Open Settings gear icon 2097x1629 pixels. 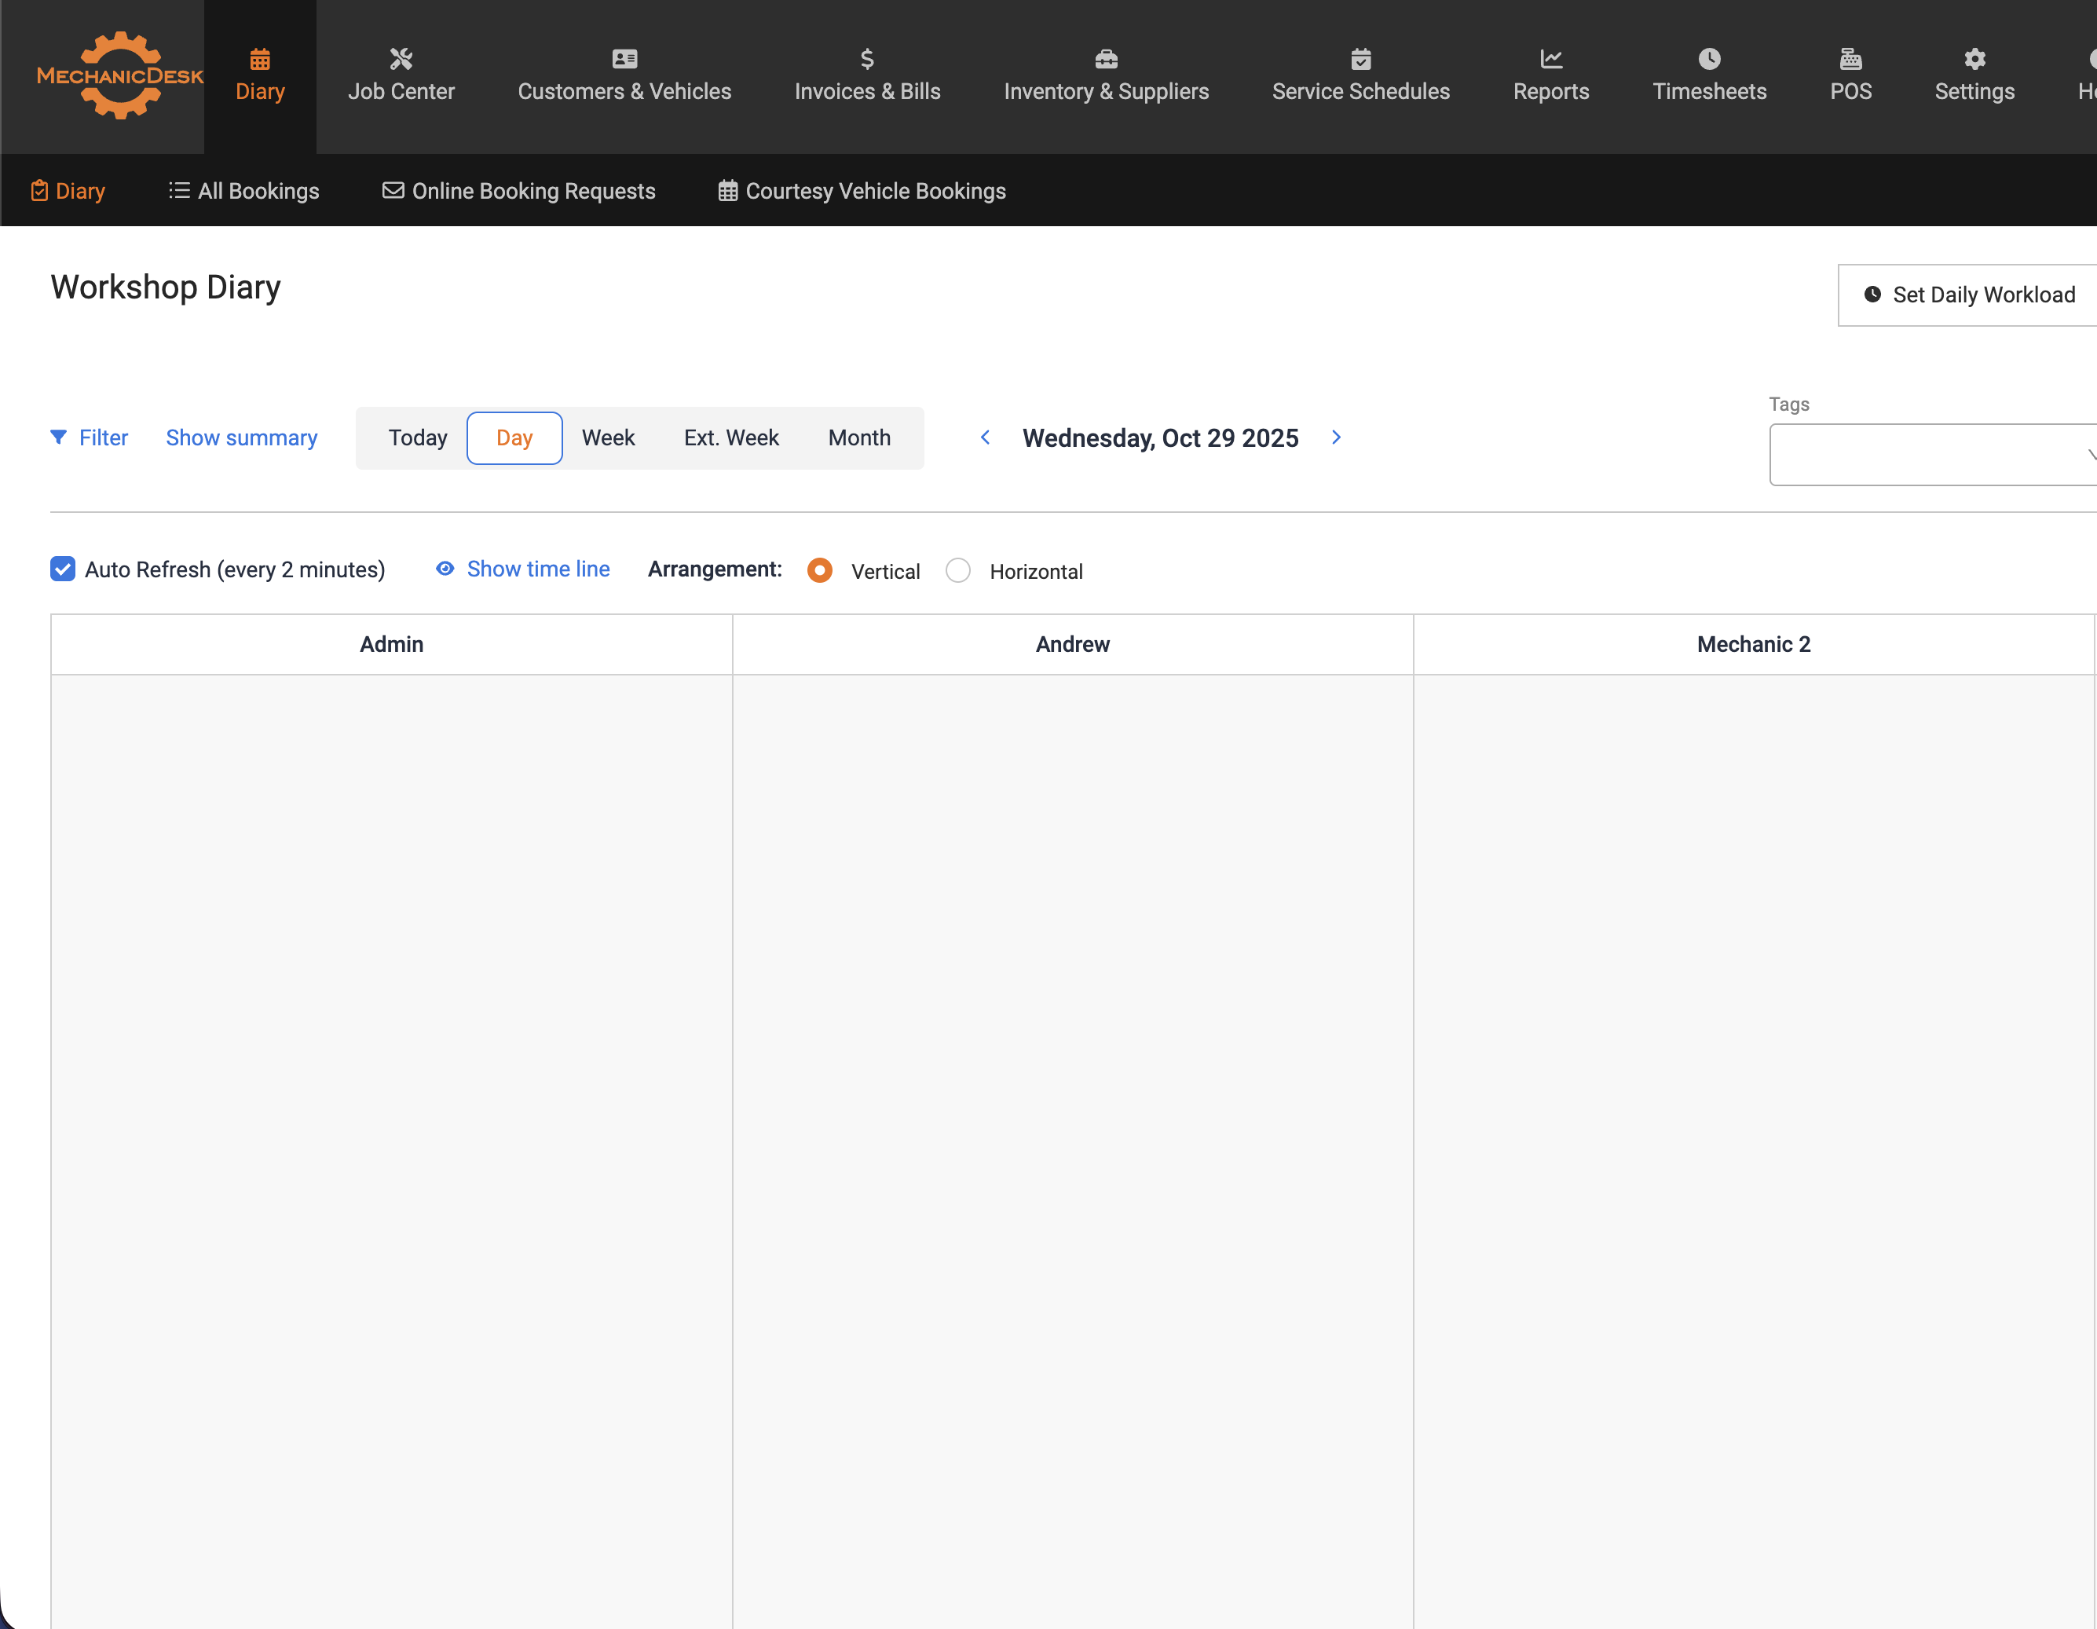1974,60
